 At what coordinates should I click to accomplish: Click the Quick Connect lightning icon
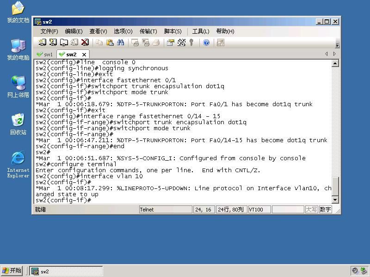click(x=53, y=42)
